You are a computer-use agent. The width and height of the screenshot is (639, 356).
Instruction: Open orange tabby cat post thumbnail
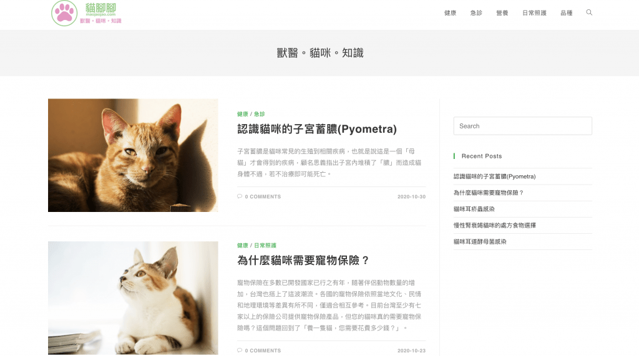[133, 155]
